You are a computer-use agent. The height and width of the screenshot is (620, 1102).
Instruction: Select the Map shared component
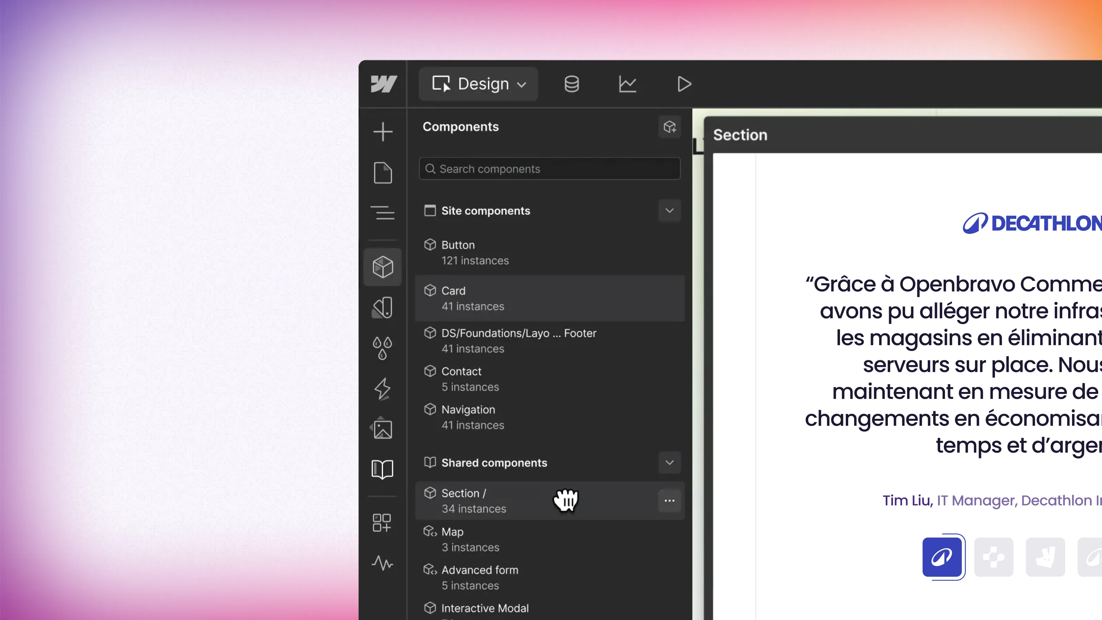coord(550,539)
